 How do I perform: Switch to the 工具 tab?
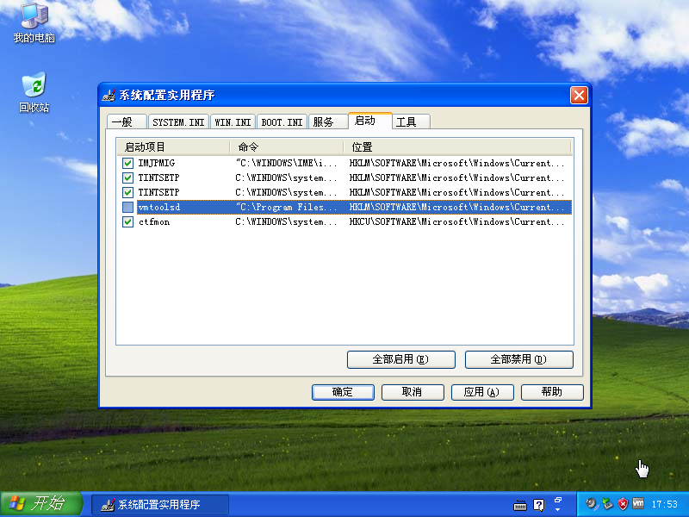coord(406,122)
